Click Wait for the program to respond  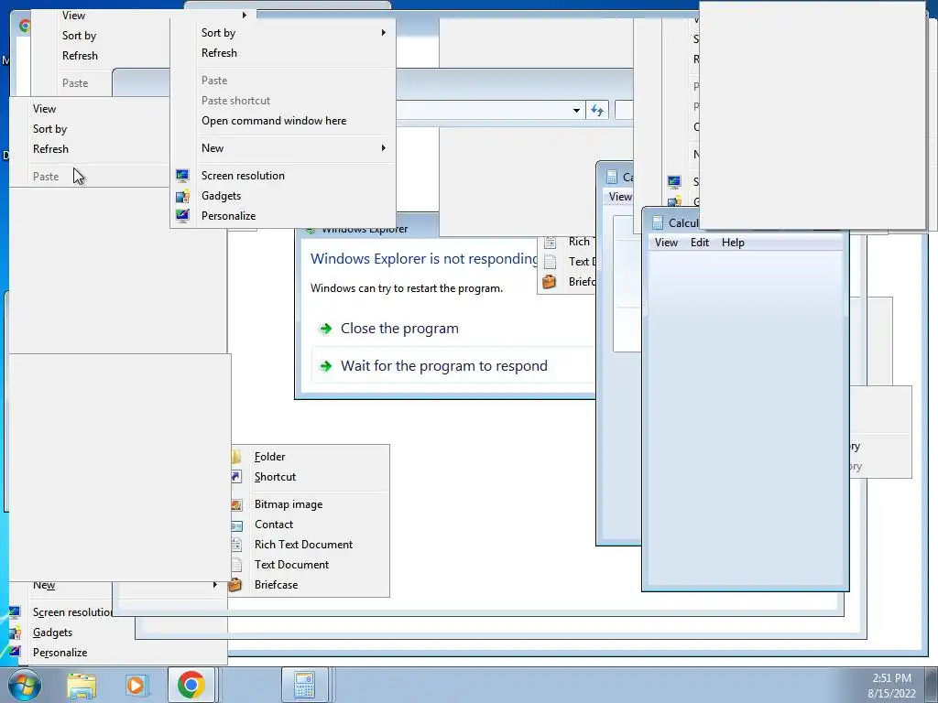(x=444, y=366)
